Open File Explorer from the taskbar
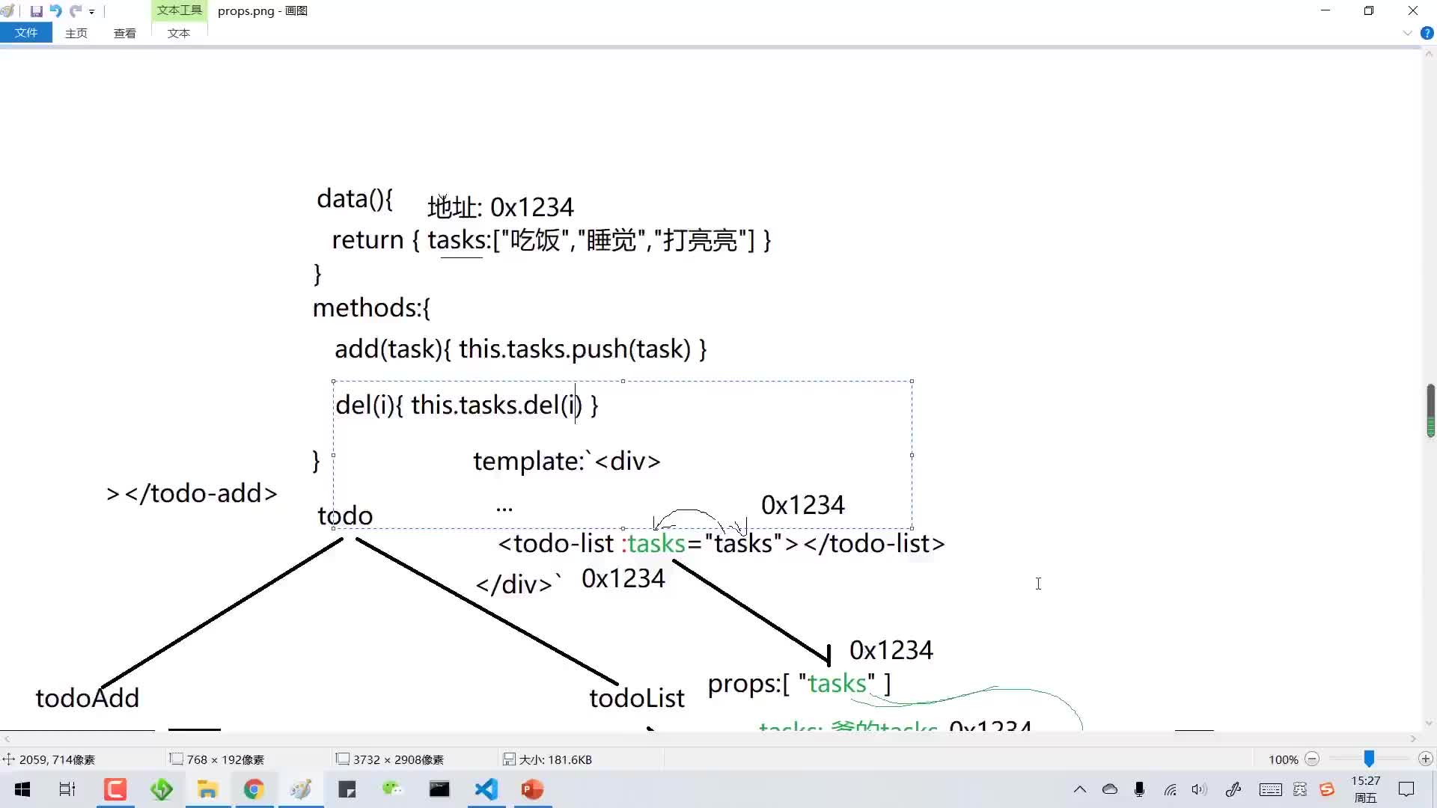1437x808 pixels. tap(207, 789)
